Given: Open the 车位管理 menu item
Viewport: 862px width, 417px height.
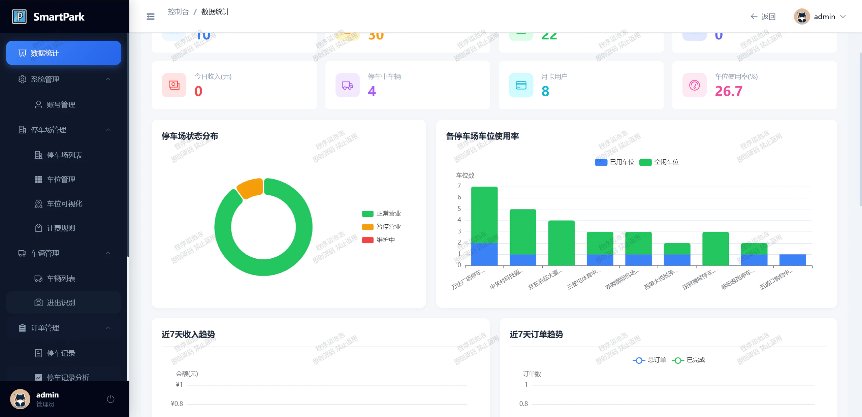Looking at the screenshot, I should 64,179.
